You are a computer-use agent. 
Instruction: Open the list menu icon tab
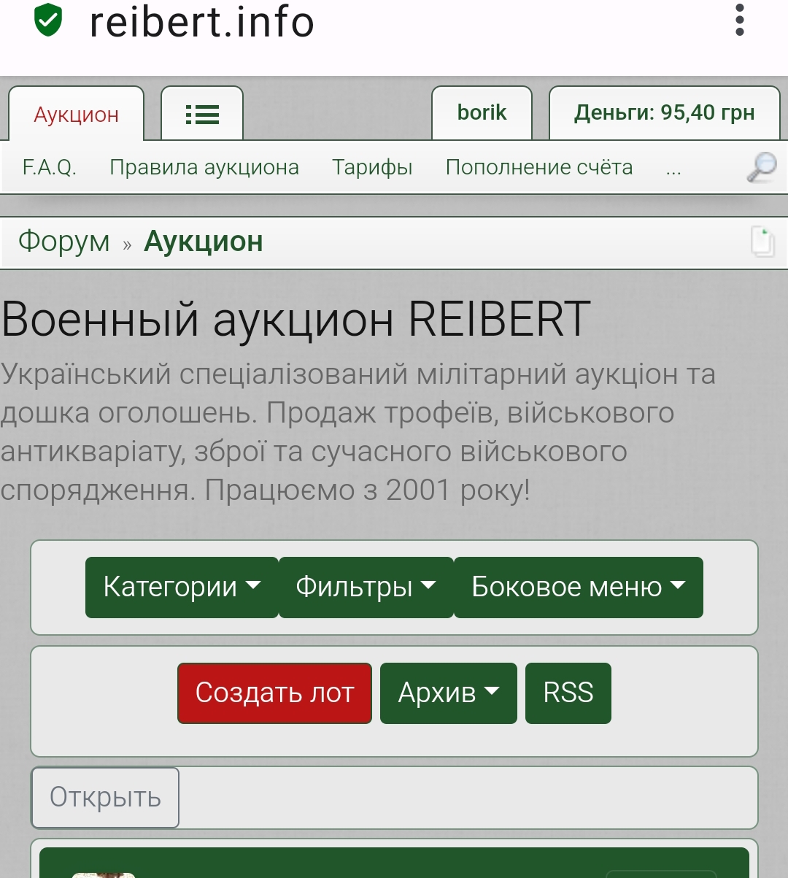(202, 114)
